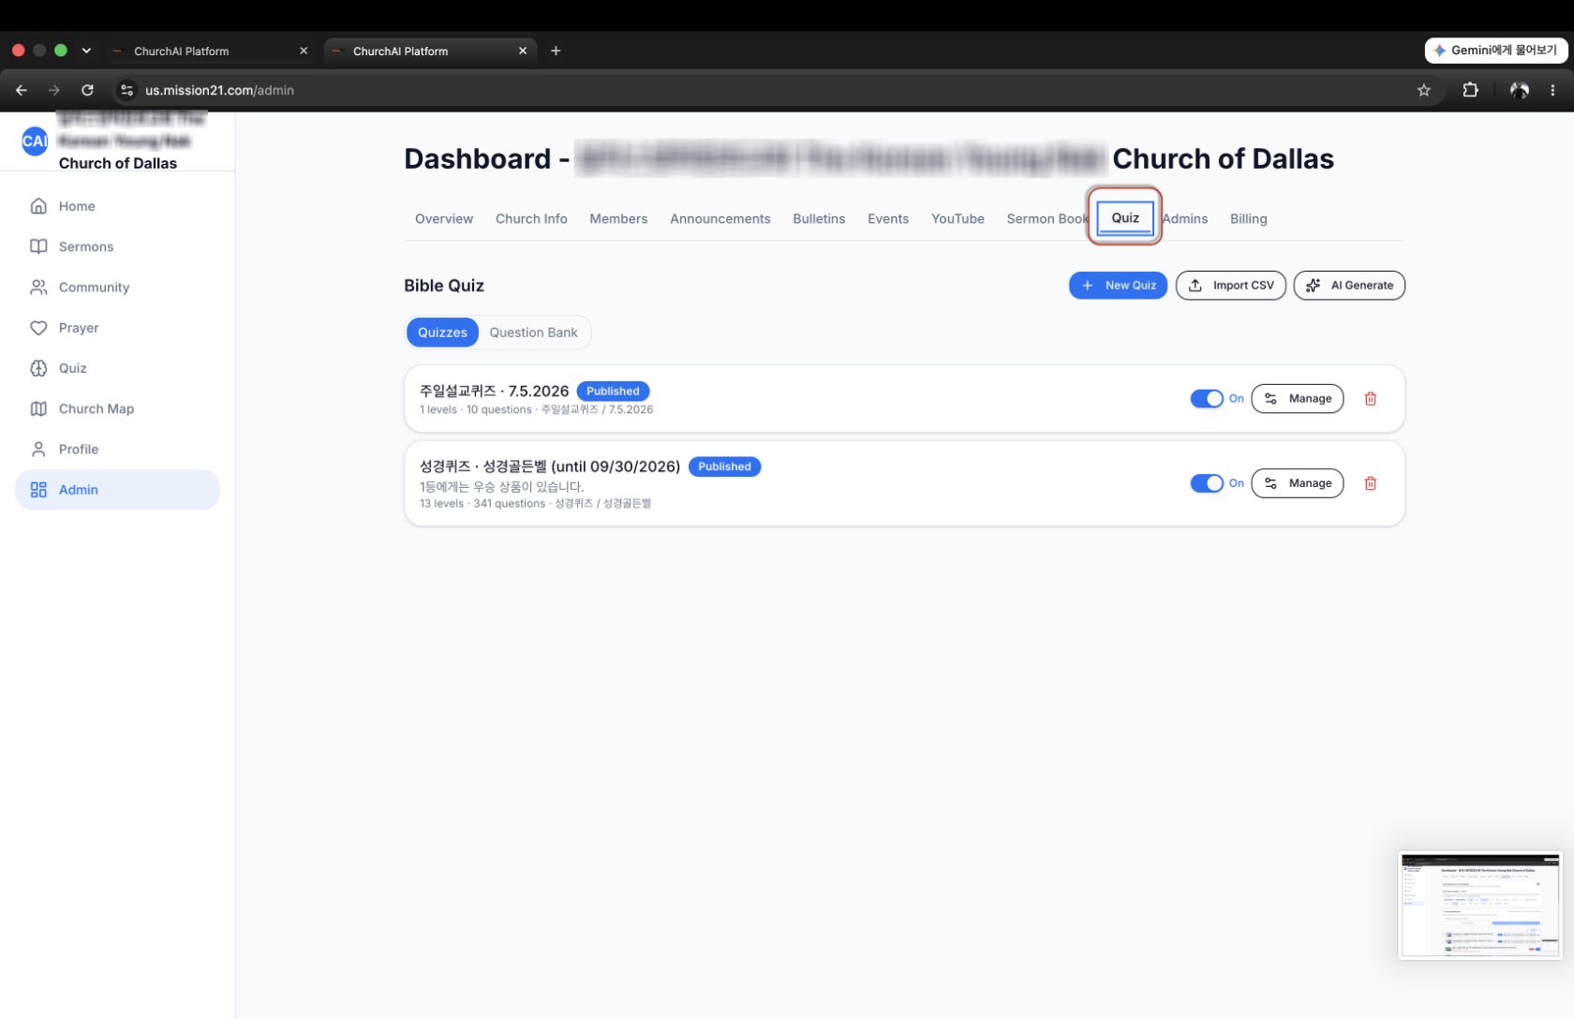The height and width of the screenshot is (1019, 1574).
Task: Click the site info icon in address bar
Action: 127,90
